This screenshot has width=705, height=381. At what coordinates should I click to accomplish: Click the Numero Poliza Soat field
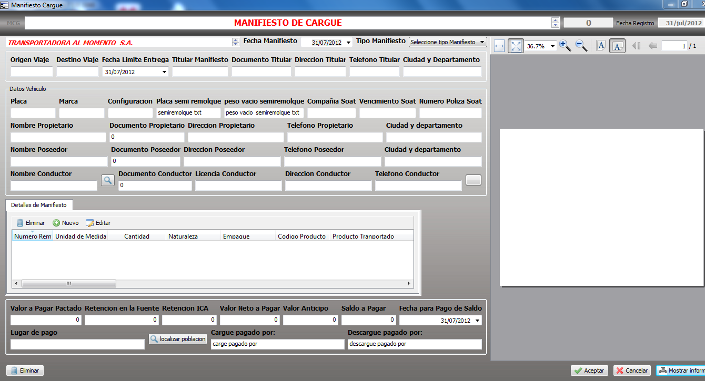tap(450, 113)
